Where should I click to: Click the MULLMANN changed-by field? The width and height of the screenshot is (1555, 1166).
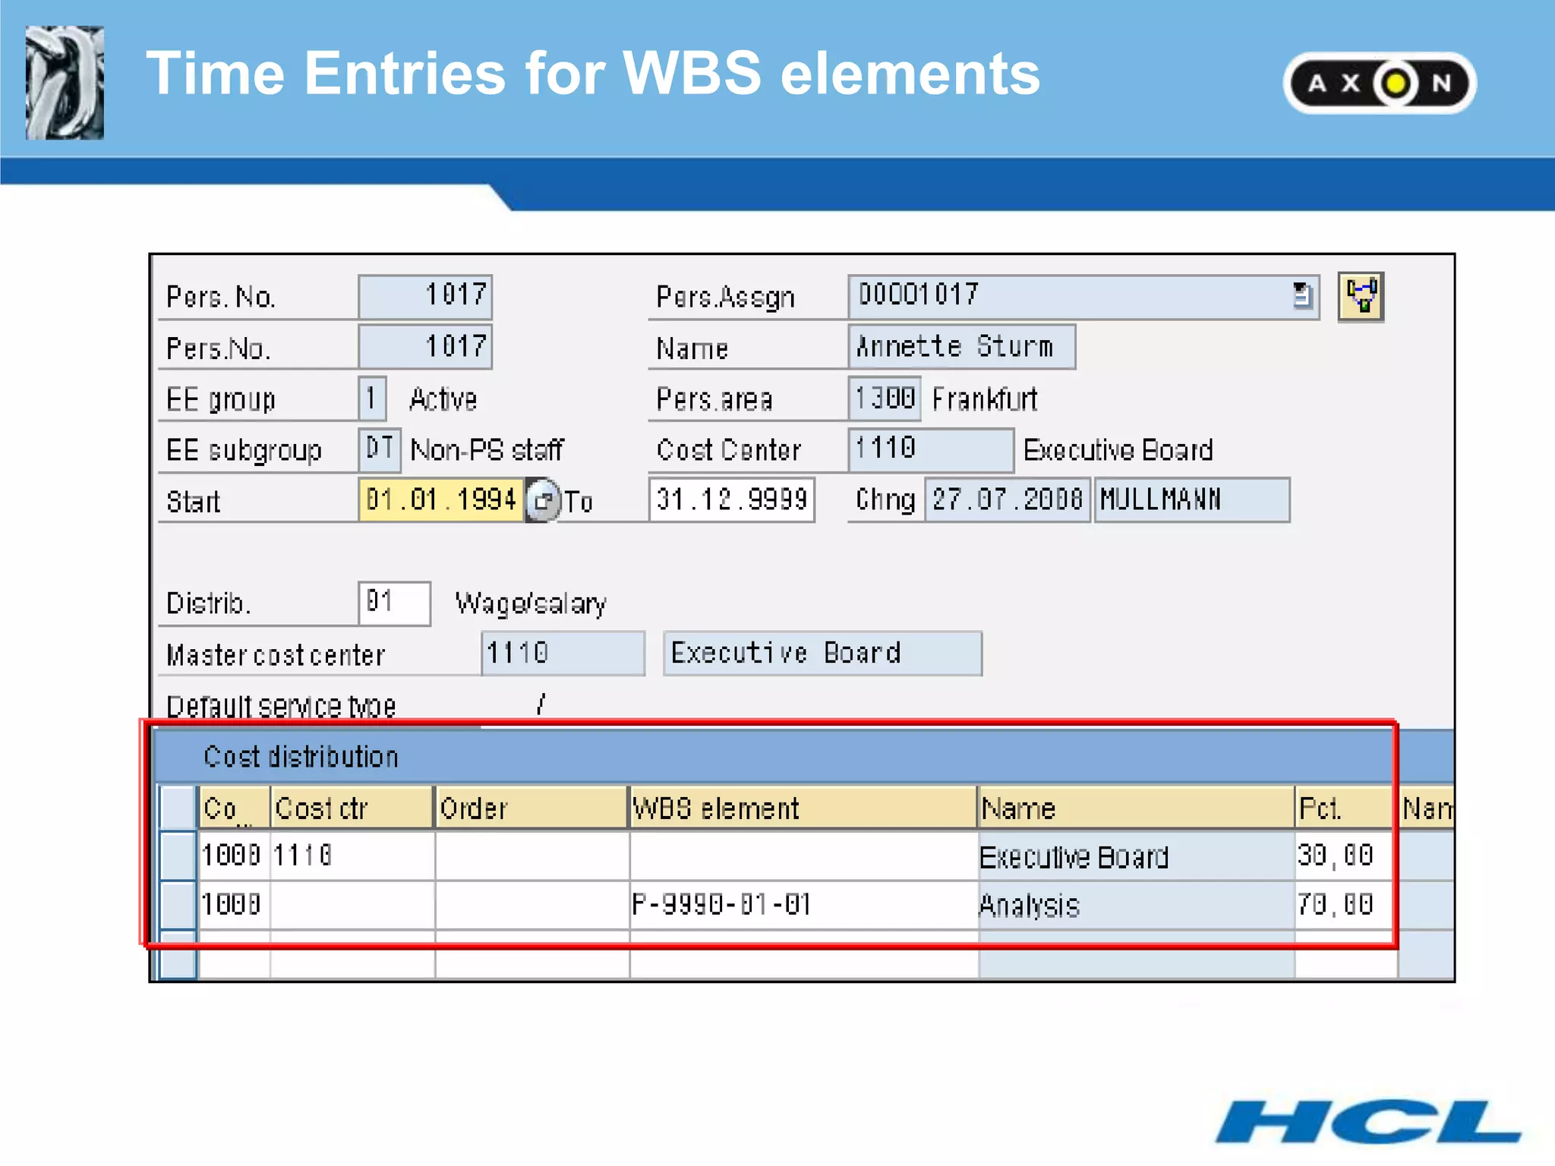[x=1191, y=500]
